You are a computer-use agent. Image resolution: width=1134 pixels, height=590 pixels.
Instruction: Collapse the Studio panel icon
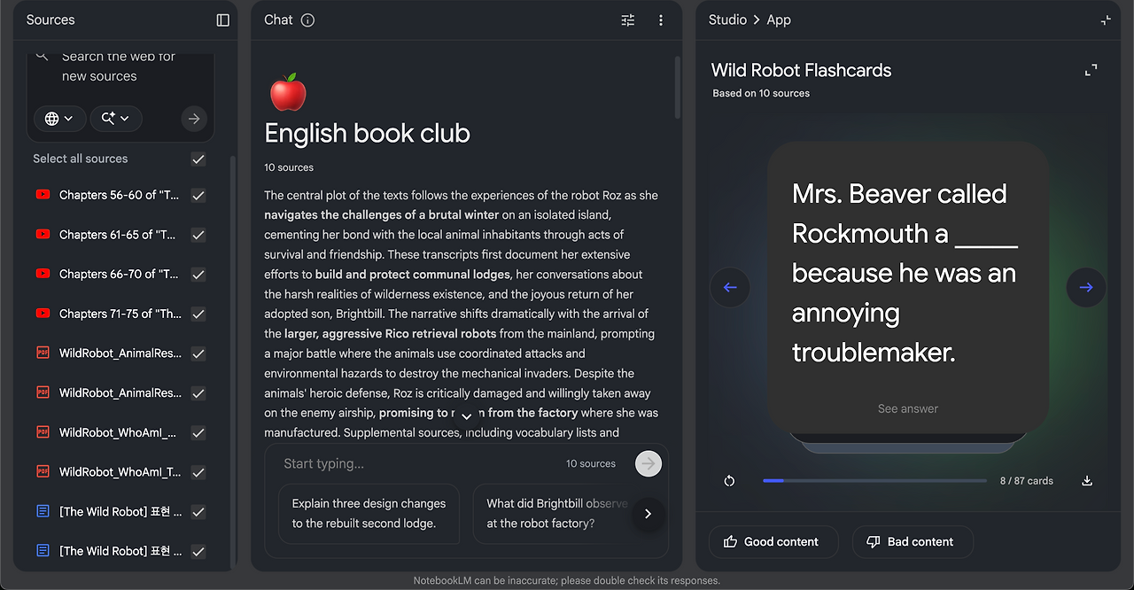pos(1106,20)
